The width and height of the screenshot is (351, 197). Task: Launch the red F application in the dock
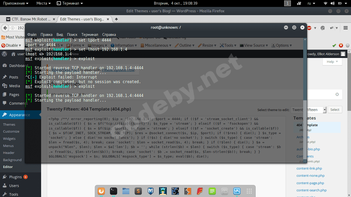click(200, 191)
